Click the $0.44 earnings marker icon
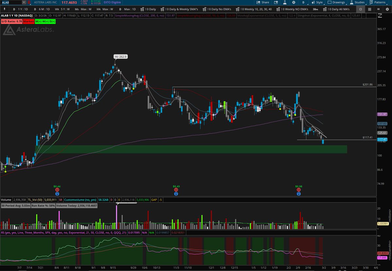The height and width of the screenshot is (271, 392). pyautogui.click(x=57, y=189)
